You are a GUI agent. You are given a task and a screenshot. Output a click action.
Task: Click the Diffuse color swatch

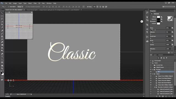pos(158,17)
